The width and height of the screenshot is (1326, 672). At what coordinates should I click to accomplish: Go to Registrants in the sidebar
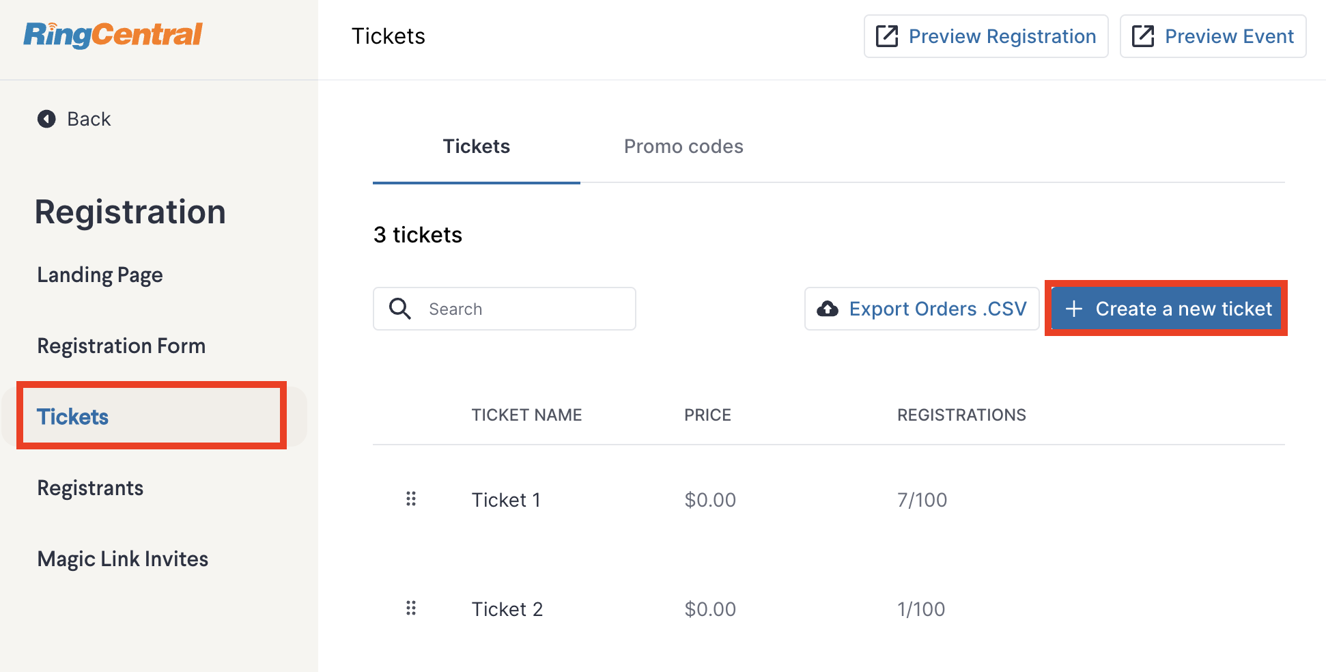[x=91, y=488]
